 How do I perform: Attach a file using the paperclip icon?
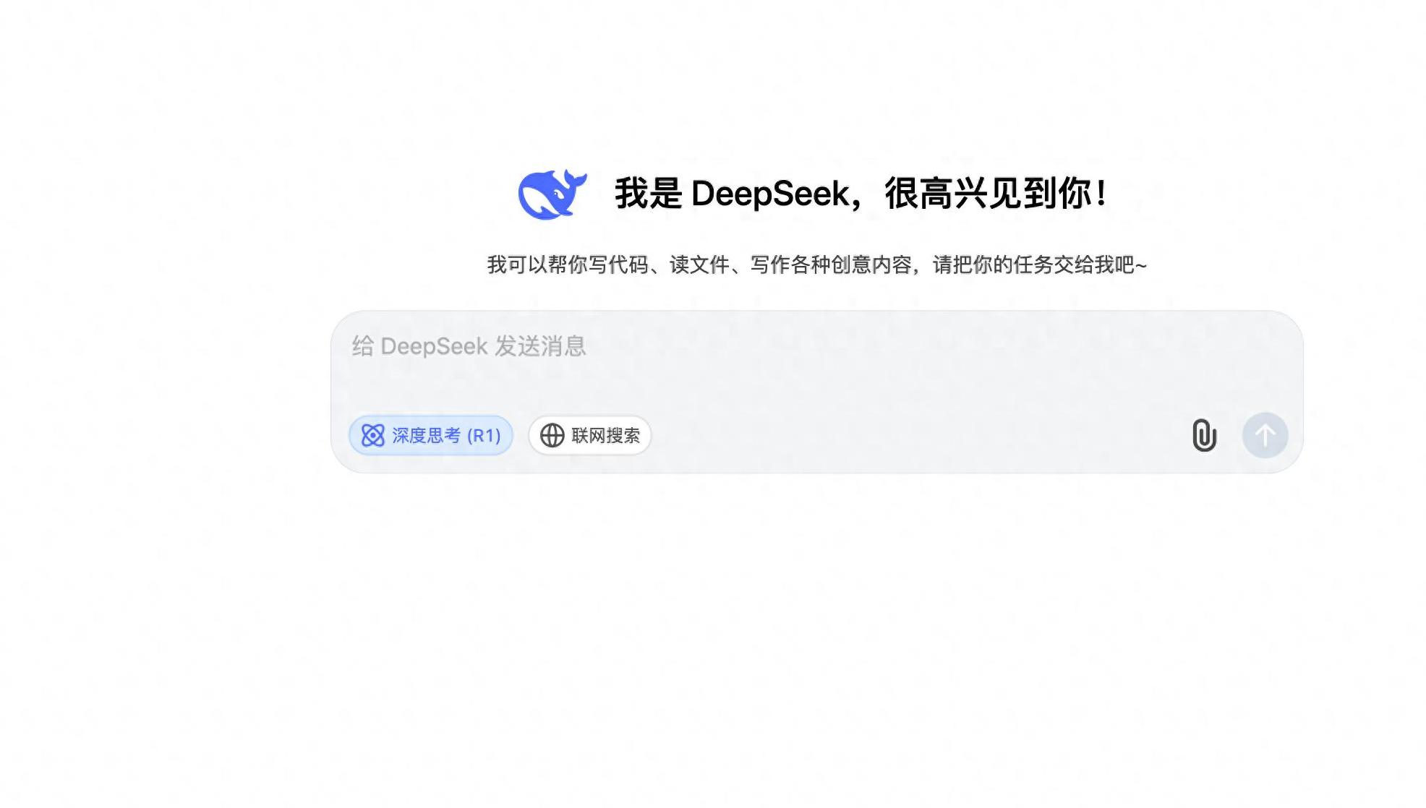(x=1204, y=435)
